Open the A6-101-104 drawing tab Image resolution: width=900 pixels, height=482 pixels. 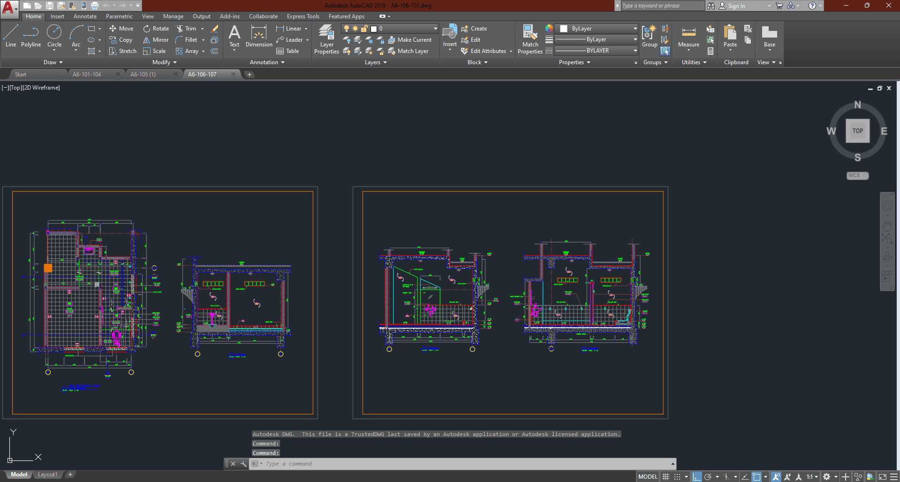tap(87, 75)
